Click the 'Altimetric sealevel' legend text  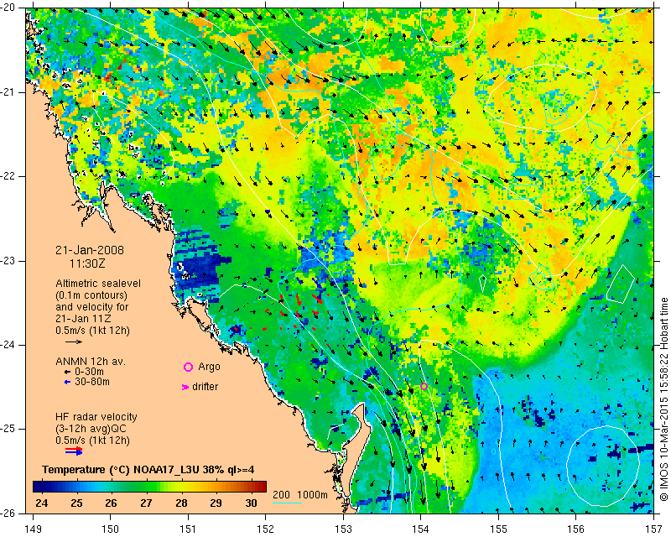(98, 284)
